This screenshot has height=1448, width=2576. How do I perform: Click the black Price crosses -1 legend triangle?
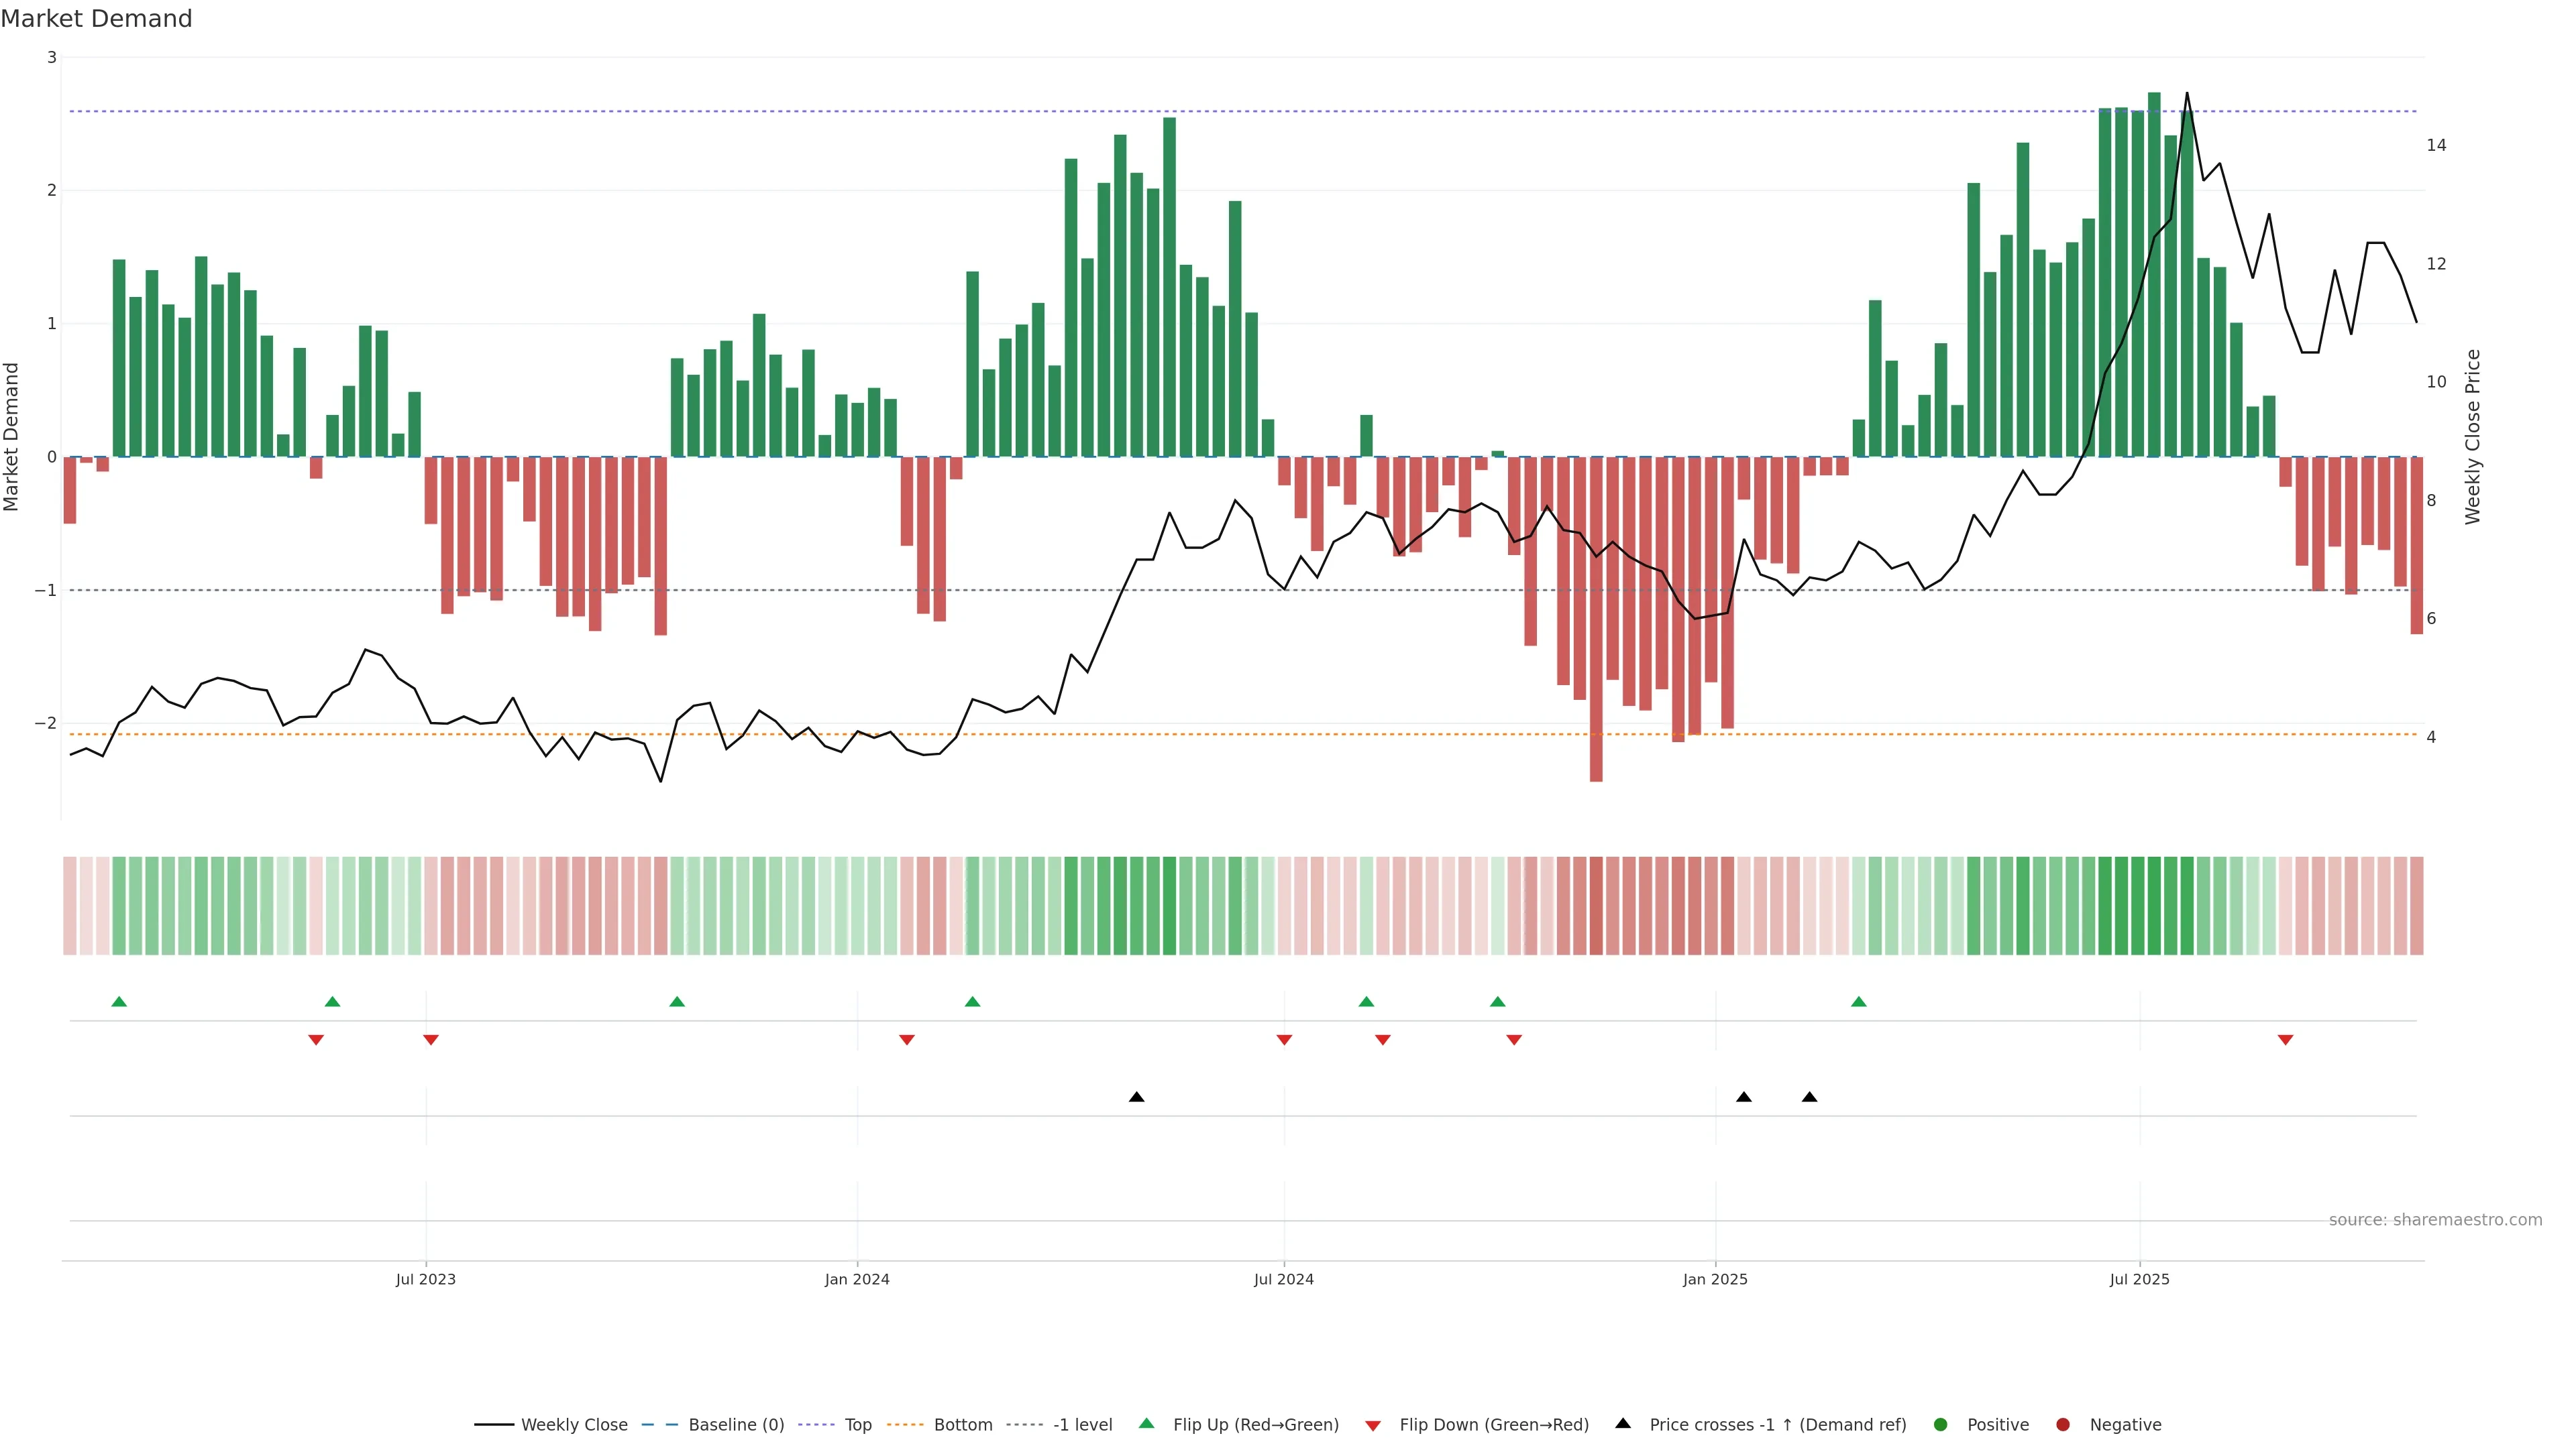click(x=1623, y=1423)
